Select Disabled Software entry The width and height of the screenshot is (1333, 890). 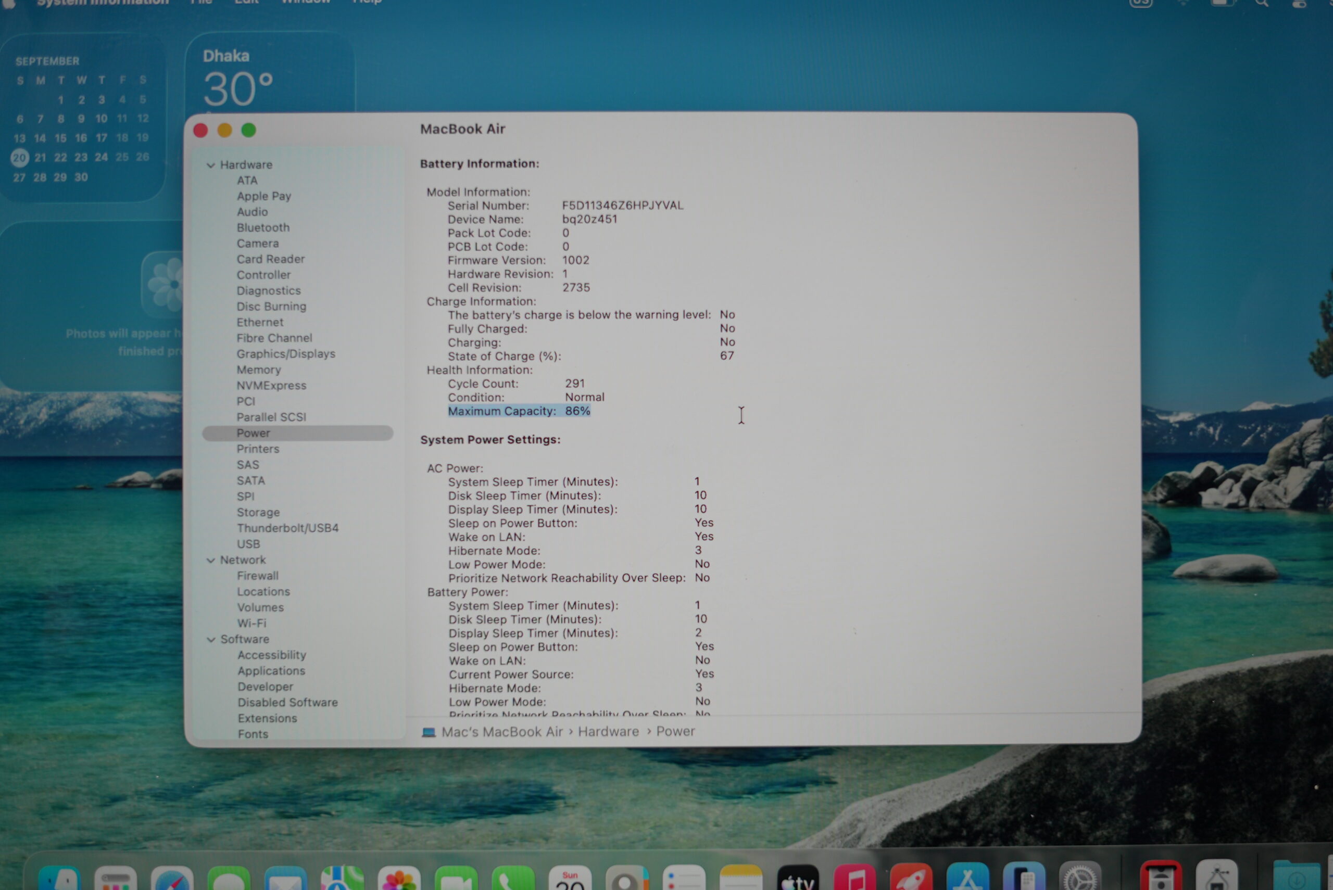point(288,703)
